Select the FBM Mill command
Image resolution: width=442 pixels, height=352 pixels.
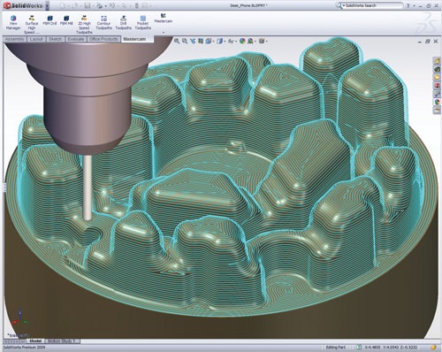66,20
